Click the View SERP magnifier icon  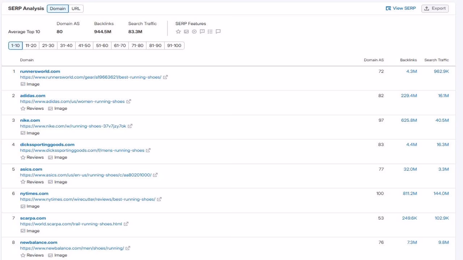(x=388, y=8)
